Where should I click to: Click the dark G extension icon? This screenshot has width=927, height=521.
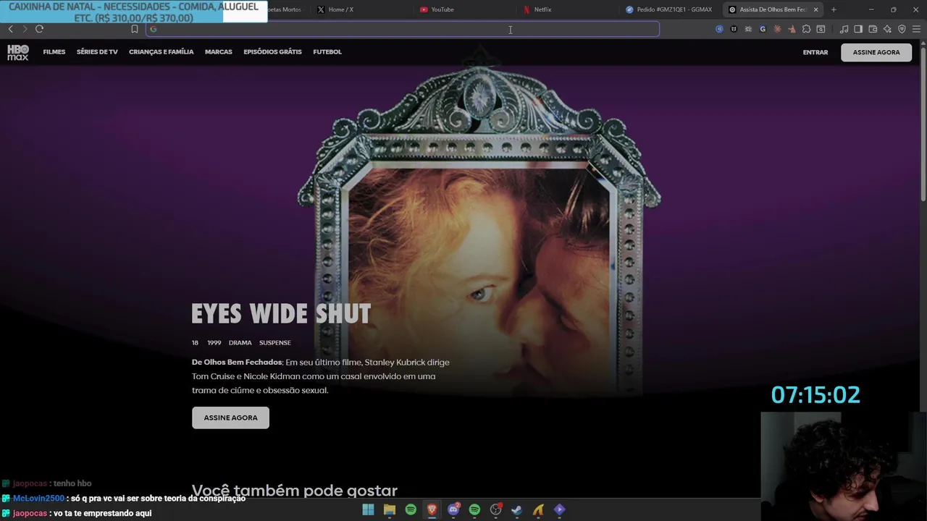point(763,29)
